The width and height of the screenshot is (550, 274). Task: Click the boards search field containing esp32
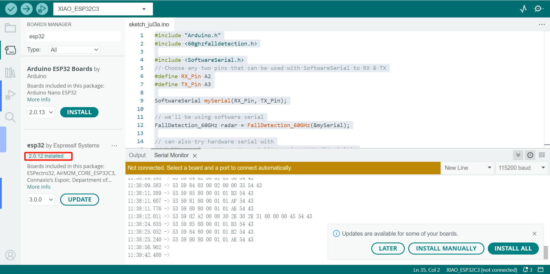click(x=74, y=36)
